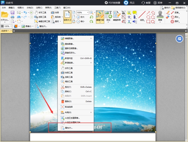Choose 新增书签 in context menu
The image size is (188, 142).
[76, 58]
